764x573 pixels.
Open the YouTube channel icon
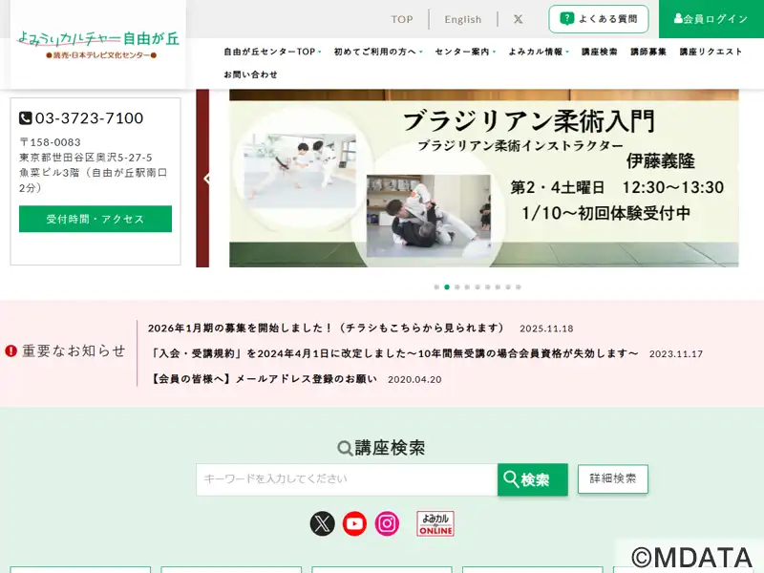[354, 523]
